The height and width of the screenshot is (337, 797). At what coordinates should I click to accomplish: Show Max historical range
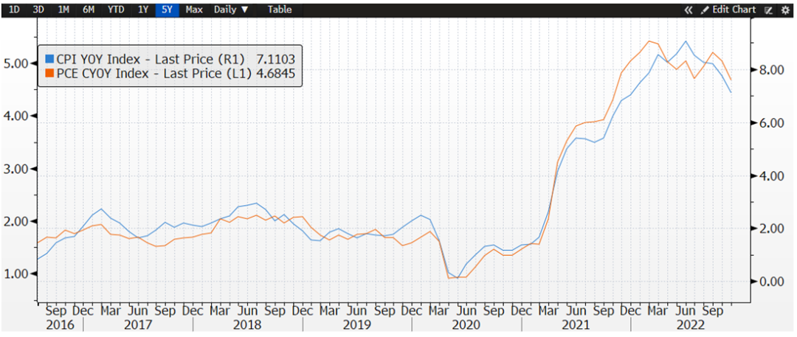click(194, 10)
